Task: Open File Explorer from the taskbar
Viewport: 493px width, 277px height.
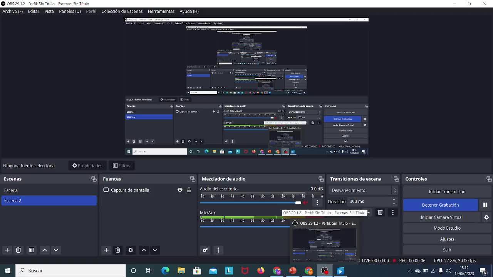Action: (x=181, y=270)
